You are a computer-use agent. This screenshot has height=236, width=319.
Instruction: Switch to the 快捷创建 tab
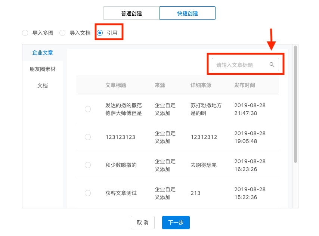pyautogui.click(x=188, y=13)
